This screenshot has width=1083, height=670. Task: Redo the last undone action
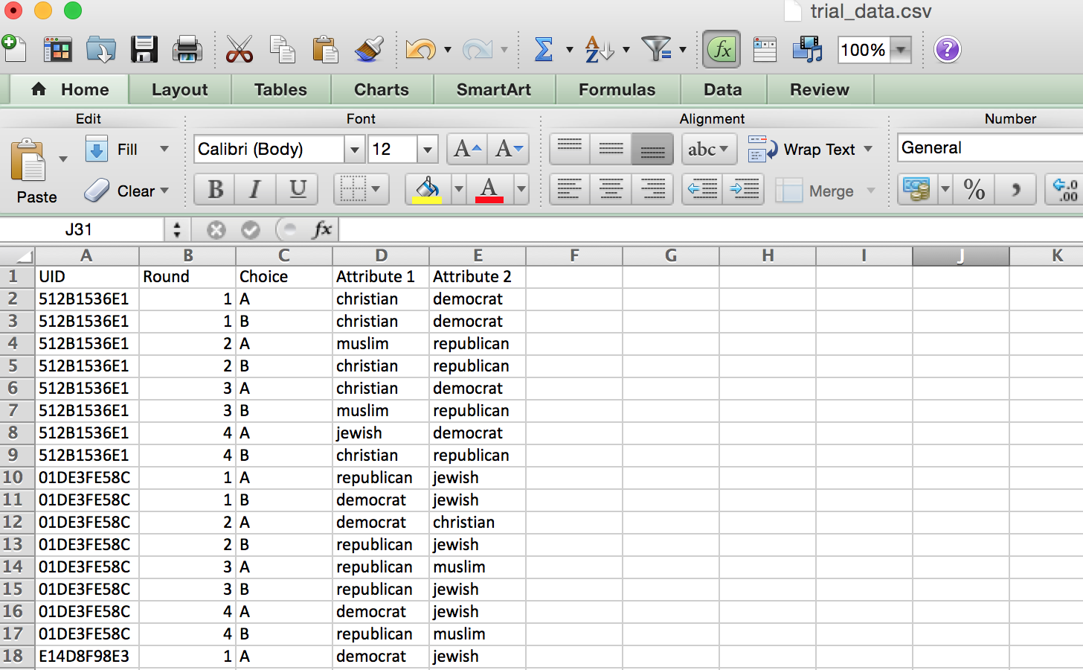click(477, 50)
